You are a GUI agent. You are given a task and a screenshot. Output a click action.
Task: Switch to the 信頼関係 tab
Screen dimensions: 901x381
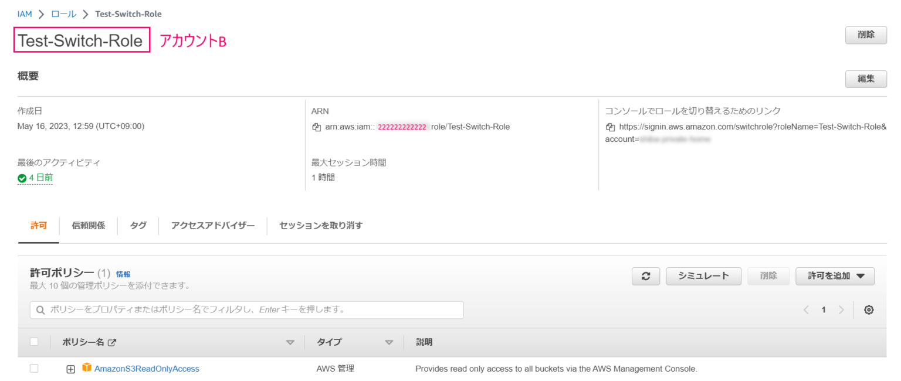(88, 225)
